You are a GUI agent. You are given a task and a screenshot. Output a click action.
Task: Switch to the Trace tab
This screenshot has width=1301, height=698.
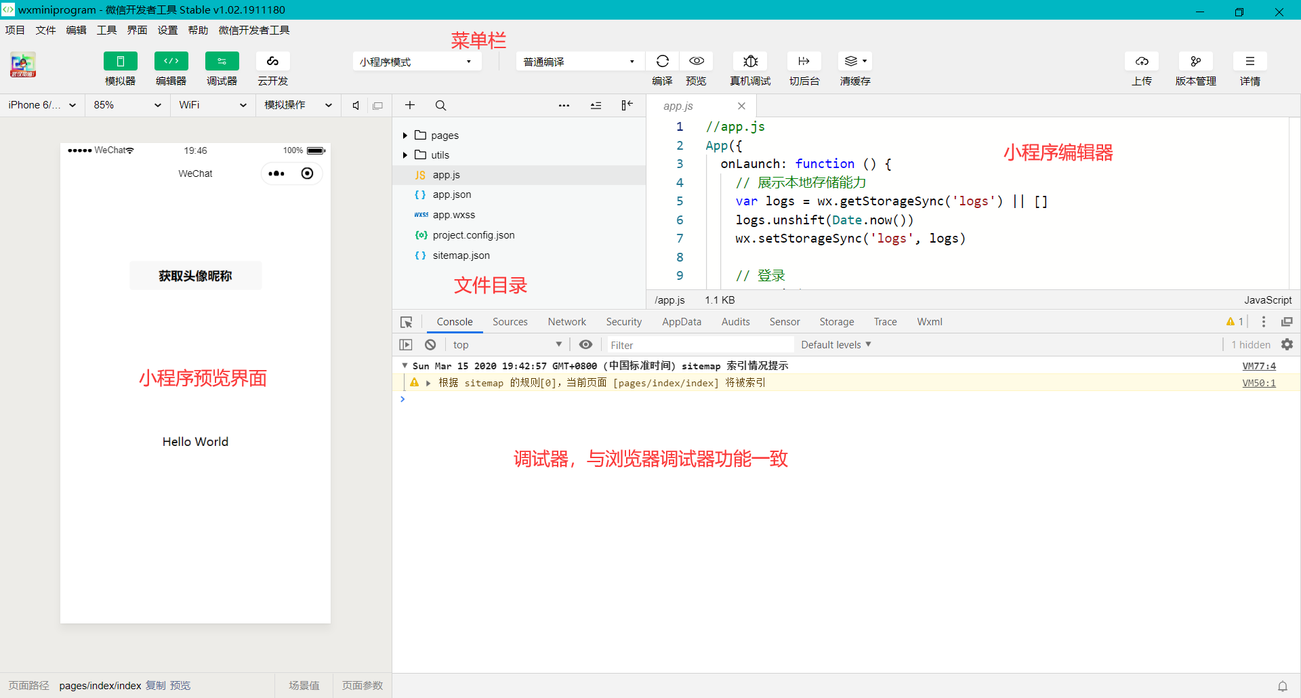(x=886, y=322)
